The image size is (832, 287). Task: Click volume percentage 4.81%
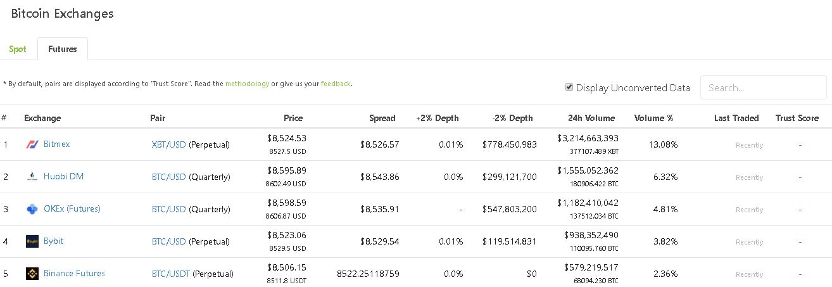[x=665, y=209]
